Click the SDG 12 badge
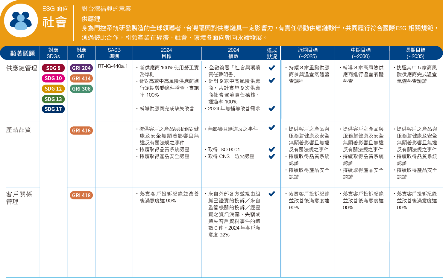This screenshot has height=278, width=443. point(53,89)
